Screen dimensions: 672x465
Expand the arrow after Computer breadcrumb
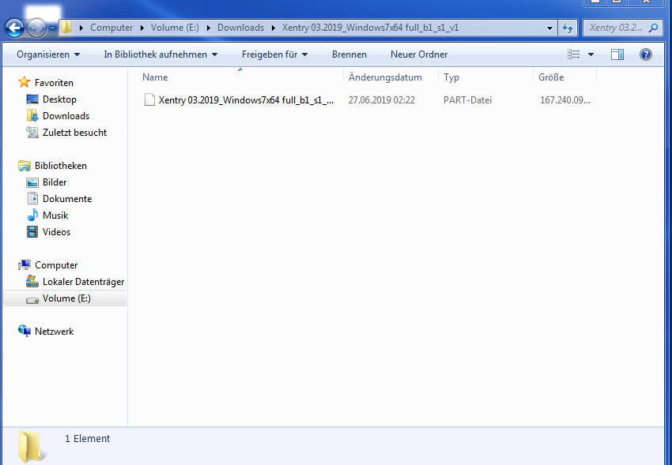click(142, 28)
